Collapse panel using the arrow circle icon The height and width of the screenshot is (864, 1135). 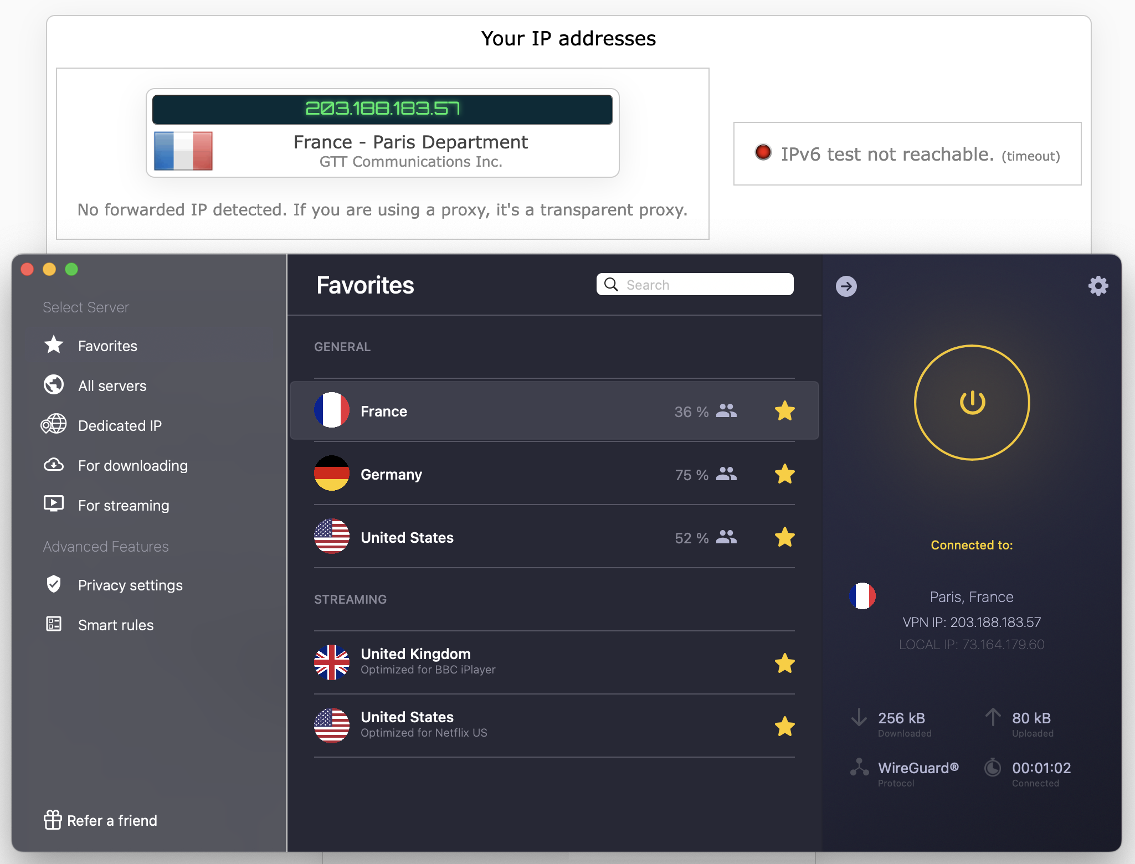(x=846, y=286)
